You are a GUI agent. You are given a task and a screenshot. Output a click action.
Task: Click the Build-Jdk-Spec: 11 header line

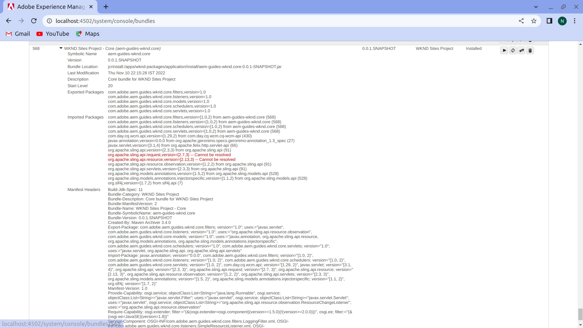click(125, 190)
